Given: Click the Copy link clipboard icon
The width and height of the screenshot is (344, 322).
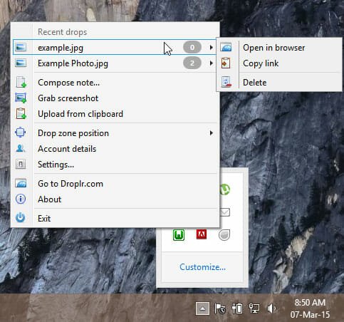Looking at the screenshot, I should (x=226, y=63).
